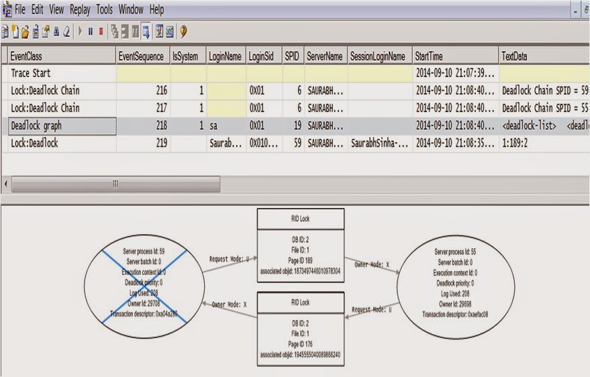590x377 pixels.
Task: Click the RID Lock node for Page ID 189
Action: (301, 246)
